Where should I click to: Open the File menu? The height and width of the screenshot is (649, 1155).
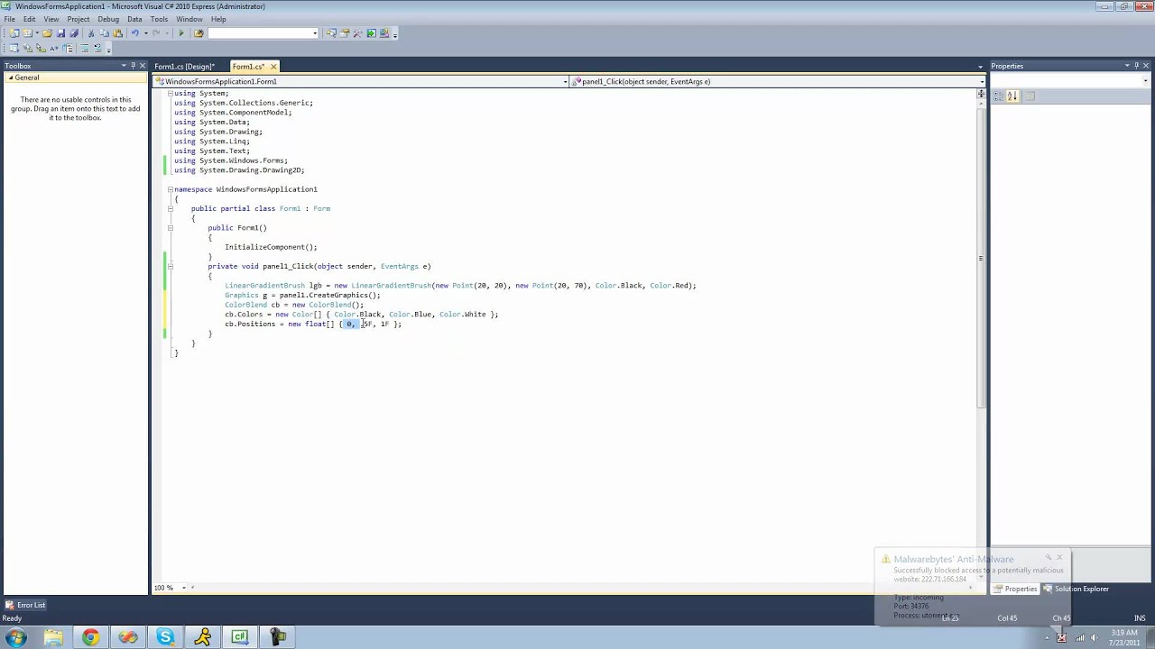(9, 19)
